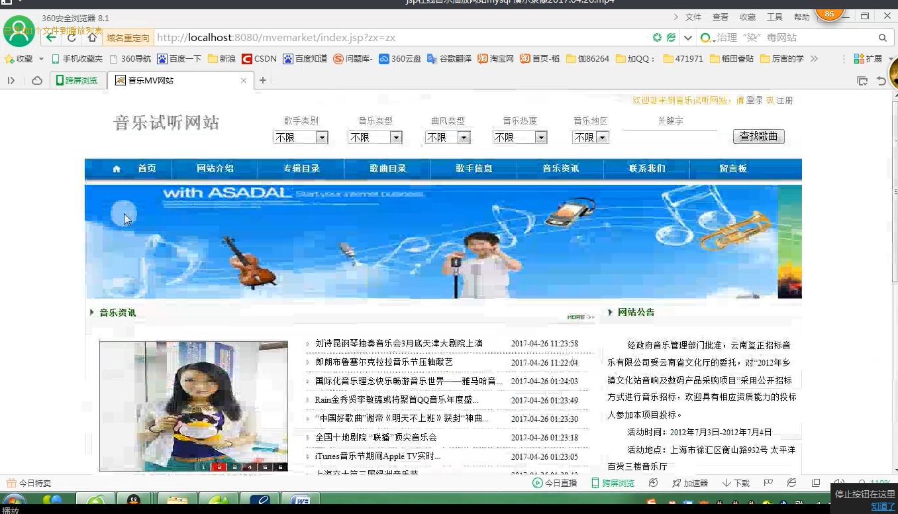This screenshot has height=514, width=898.
Task: Open the 百度知道 bookmark
Action: coord(305,59)
